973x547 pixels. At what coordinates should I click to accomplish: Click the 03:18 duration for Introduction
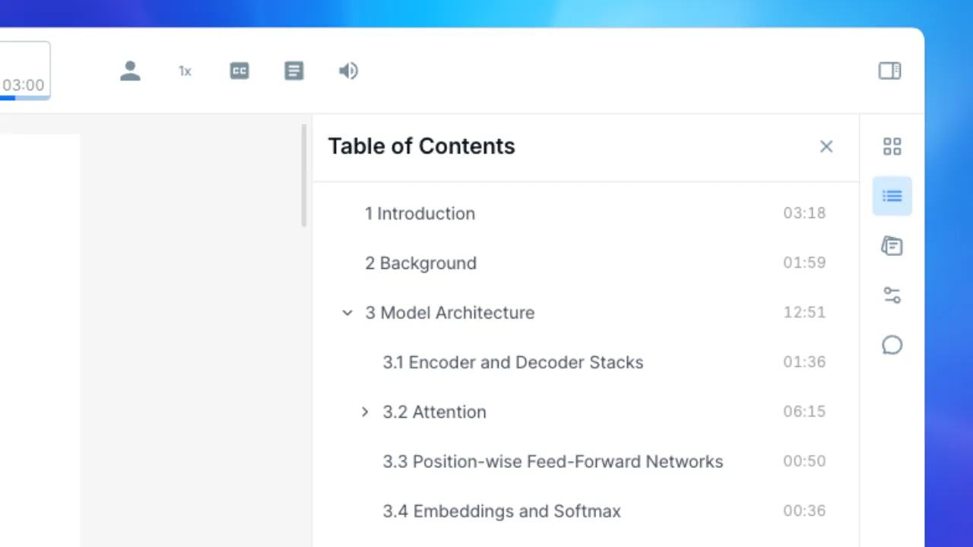click(x=804, y=213)
